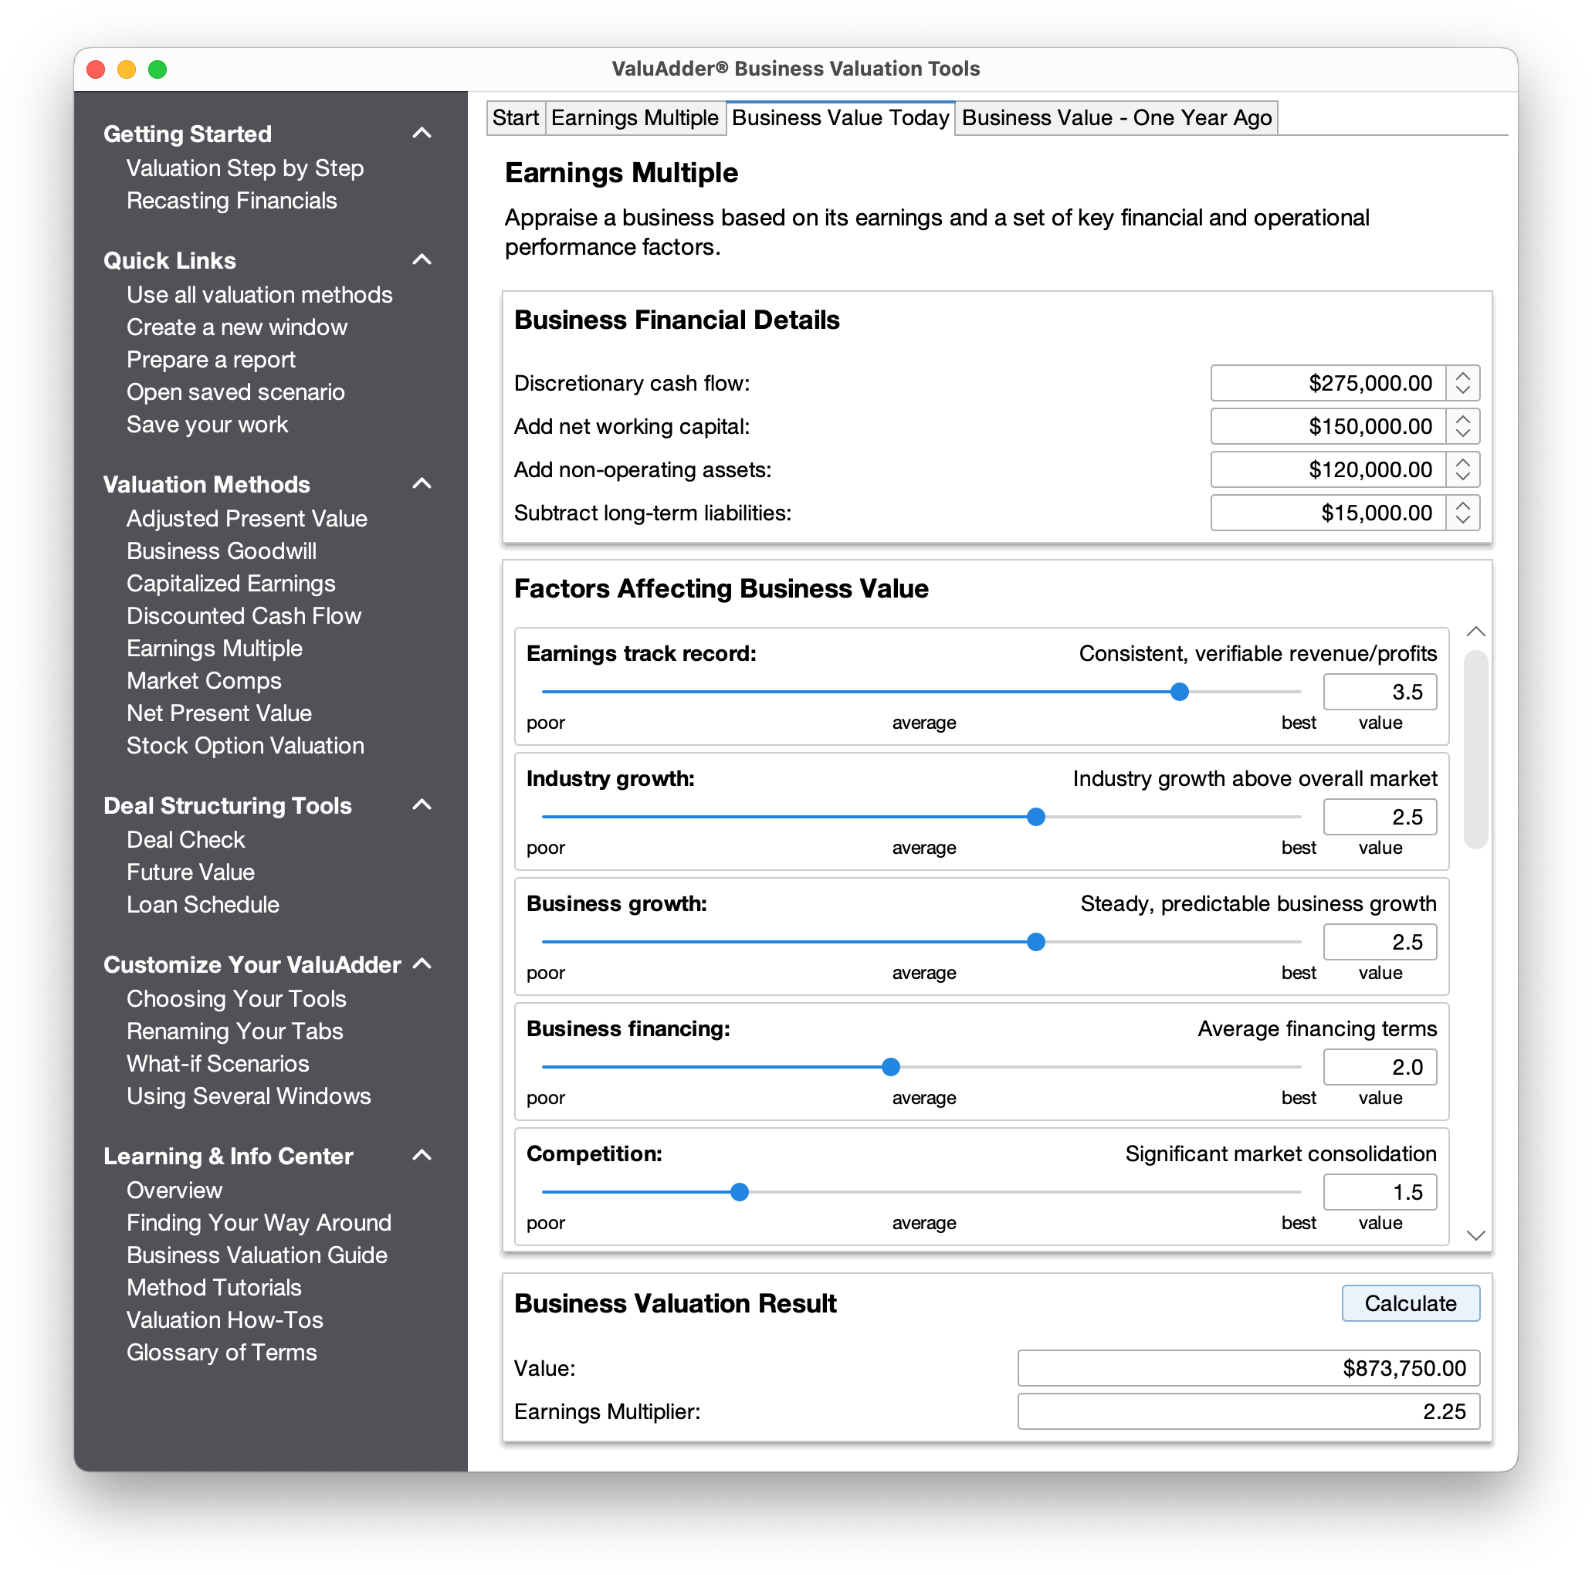This screenshot has width=1592, height=1575.
Task: Switch to the Start tab
Action: [515, 118]
